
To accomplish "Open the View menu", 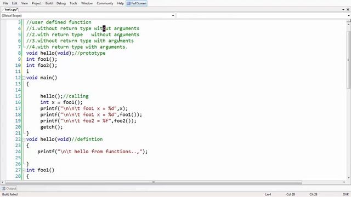I will [24, 3].
